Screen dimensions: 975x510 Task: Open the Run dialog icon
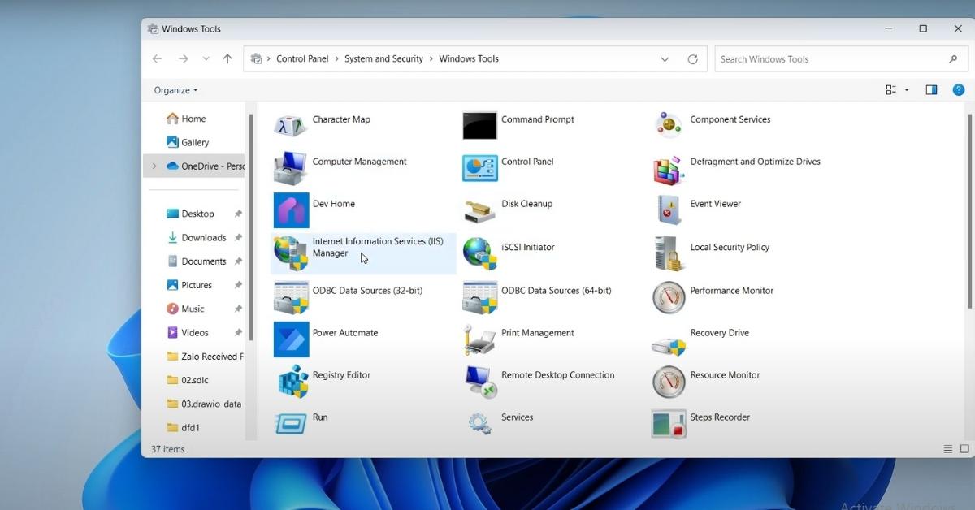coord(291,423)
